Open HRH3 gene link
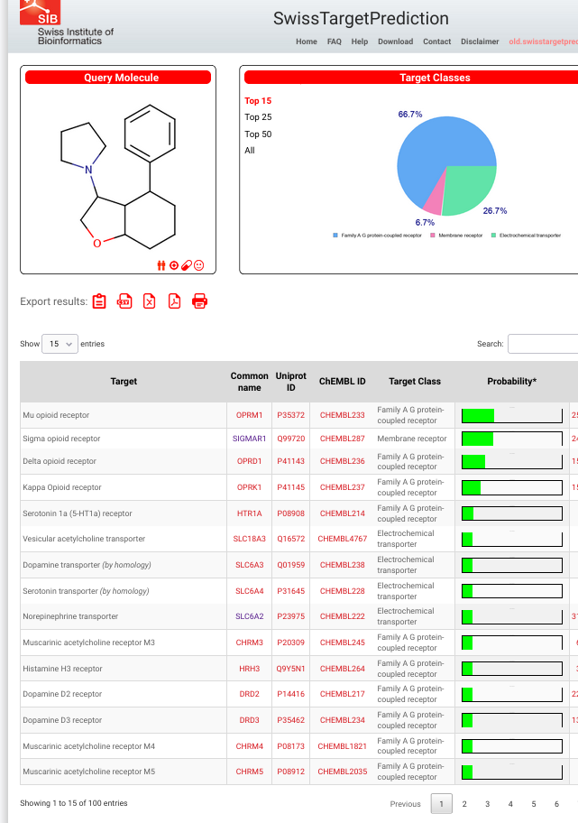578x823 pixels. point(249,669)
